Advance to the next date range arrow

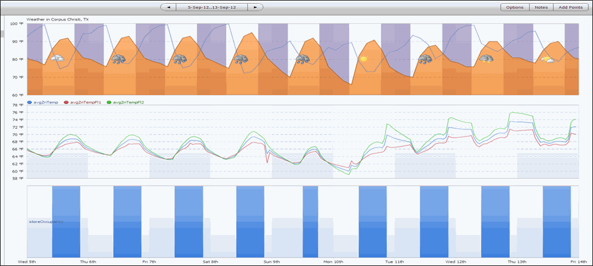click(254, 7)
